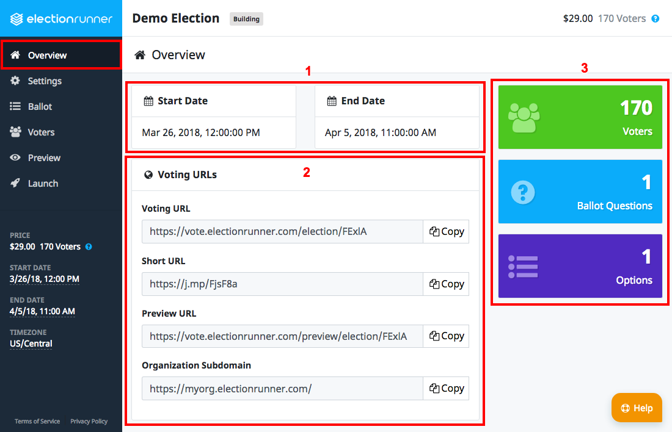Click the Voting URLs globe icon
672x432 pixels.
148,175
